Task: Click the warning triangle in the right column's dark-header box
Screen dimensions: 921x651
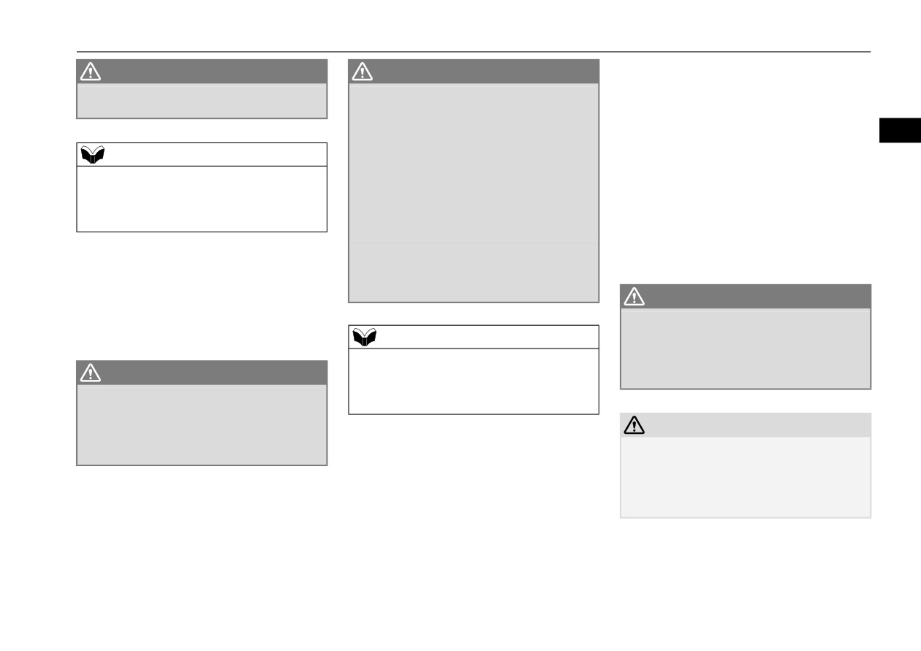Action: click(x=634, y=296)
